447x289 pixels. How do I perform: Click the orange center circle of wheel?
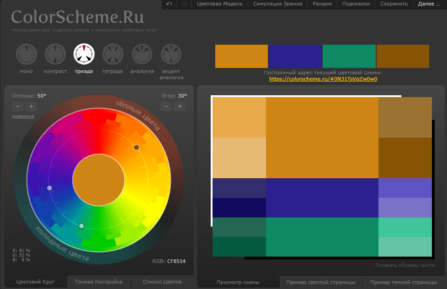pyautogui.click(x=99, y=180)
